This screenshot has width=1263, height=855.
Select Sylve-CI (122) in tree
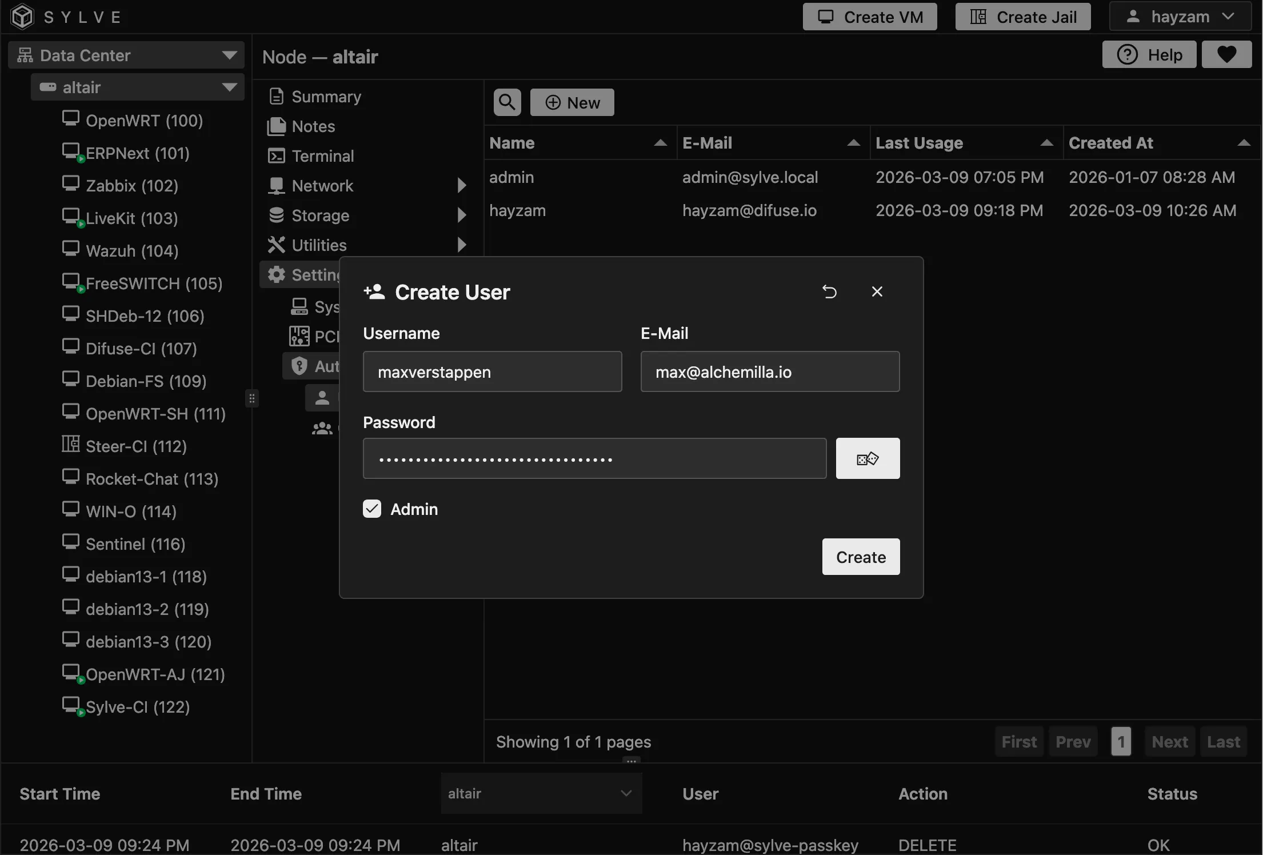(138, 706)
